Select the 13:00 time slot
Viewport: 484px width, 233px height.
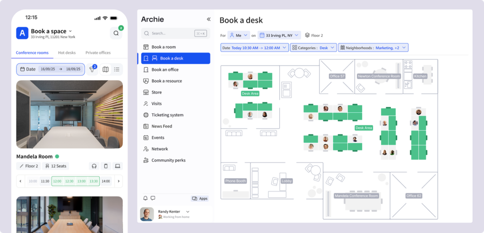[x=81, y=181]
